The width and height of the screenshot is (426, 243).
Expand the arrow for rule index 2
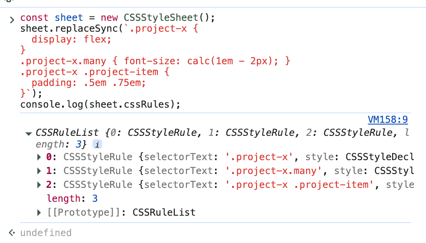[x=40, y=185]
